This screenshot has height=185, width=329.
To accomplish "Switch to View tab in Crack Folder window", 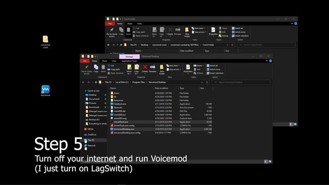I will (139, 24).
